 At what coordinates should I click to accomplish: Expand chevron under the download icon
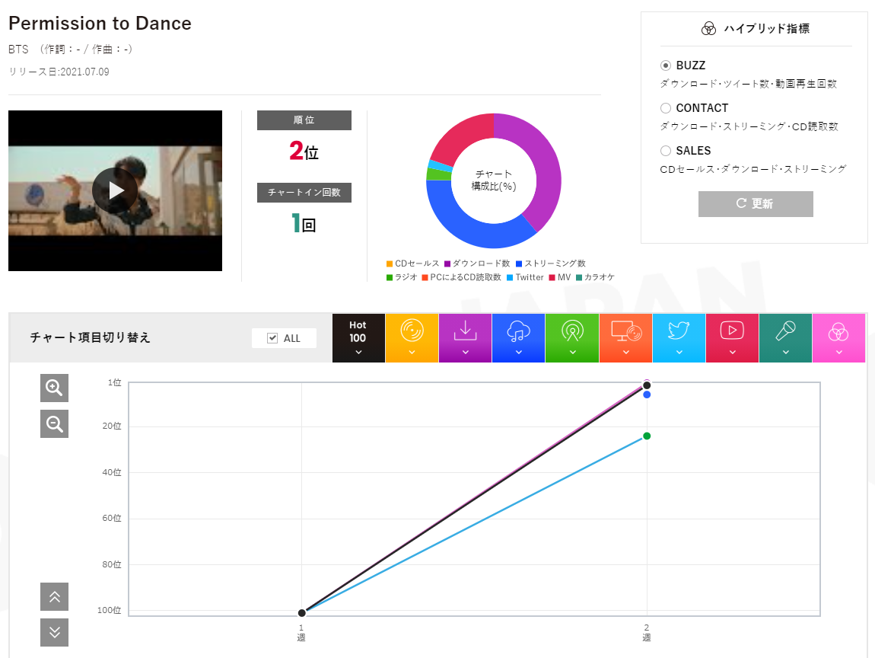coord(466,353)
